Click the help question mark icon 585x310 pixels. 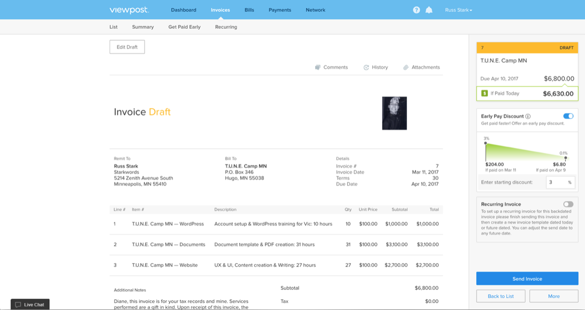pyautogui.click(x=416, y=10)
